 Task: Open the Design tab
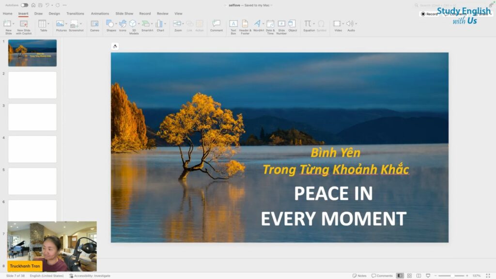(54, 14)
